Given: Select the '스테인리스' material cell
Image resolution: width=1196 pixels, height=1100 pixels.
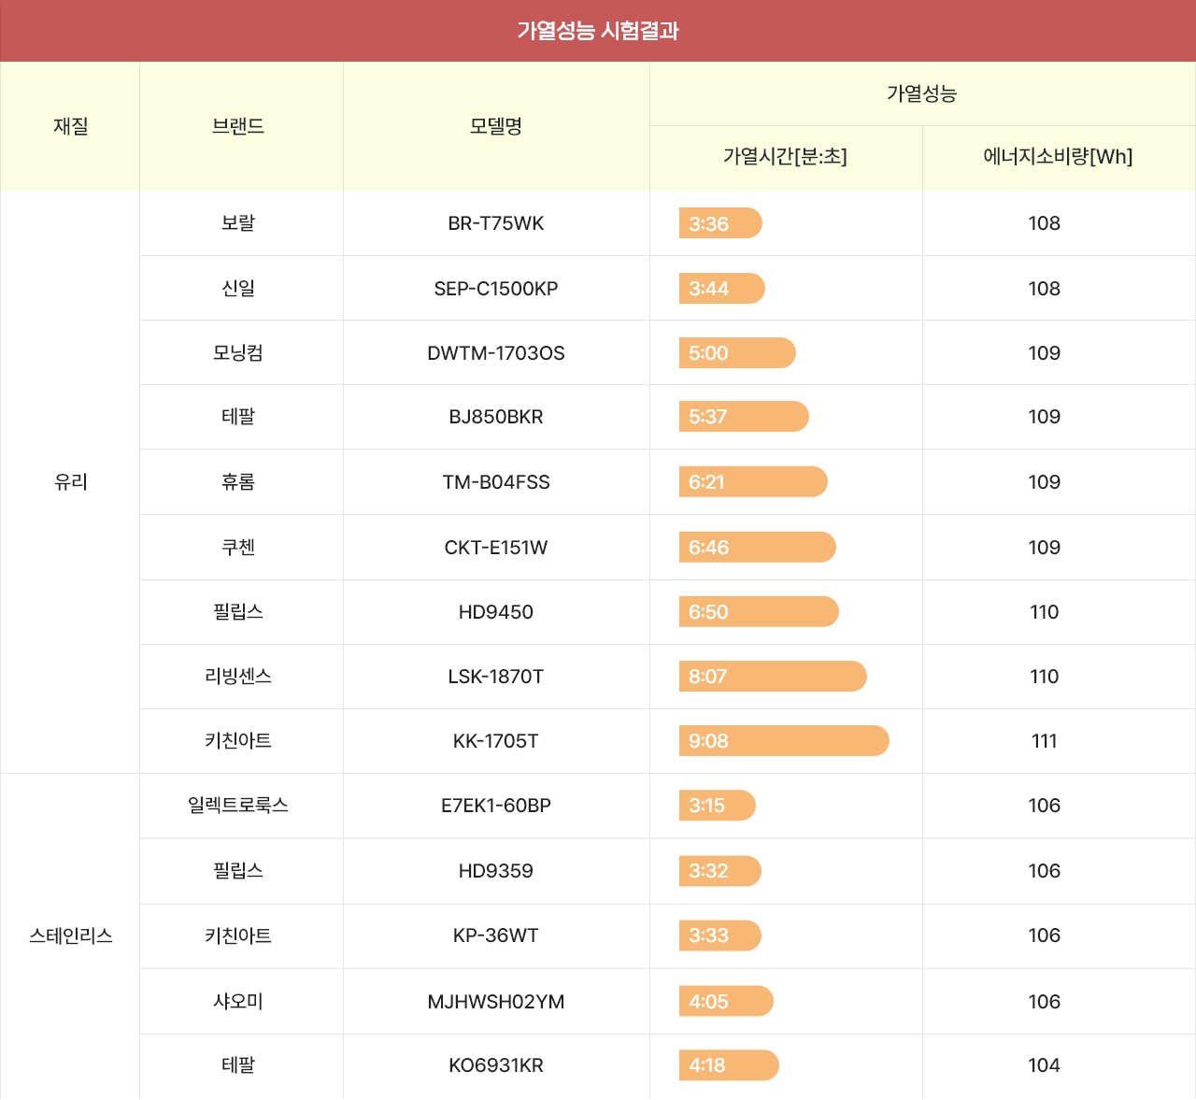Looking at the screenshot, I should tap(70, 936).
